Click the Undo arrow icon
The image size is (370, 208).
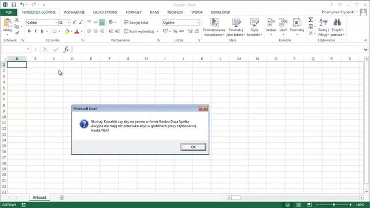(x=22, y=5)
